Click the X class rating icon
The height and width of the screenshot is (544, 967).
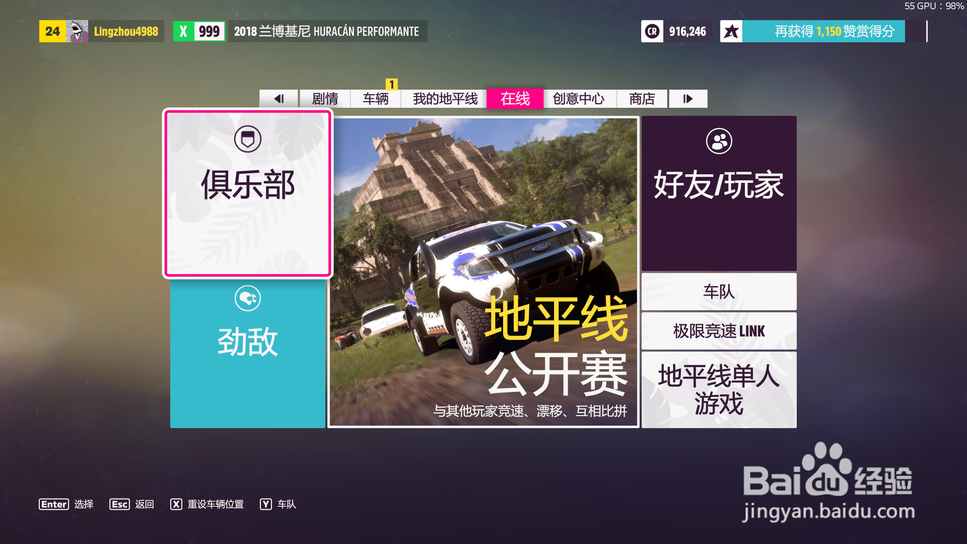coord(183,31)
